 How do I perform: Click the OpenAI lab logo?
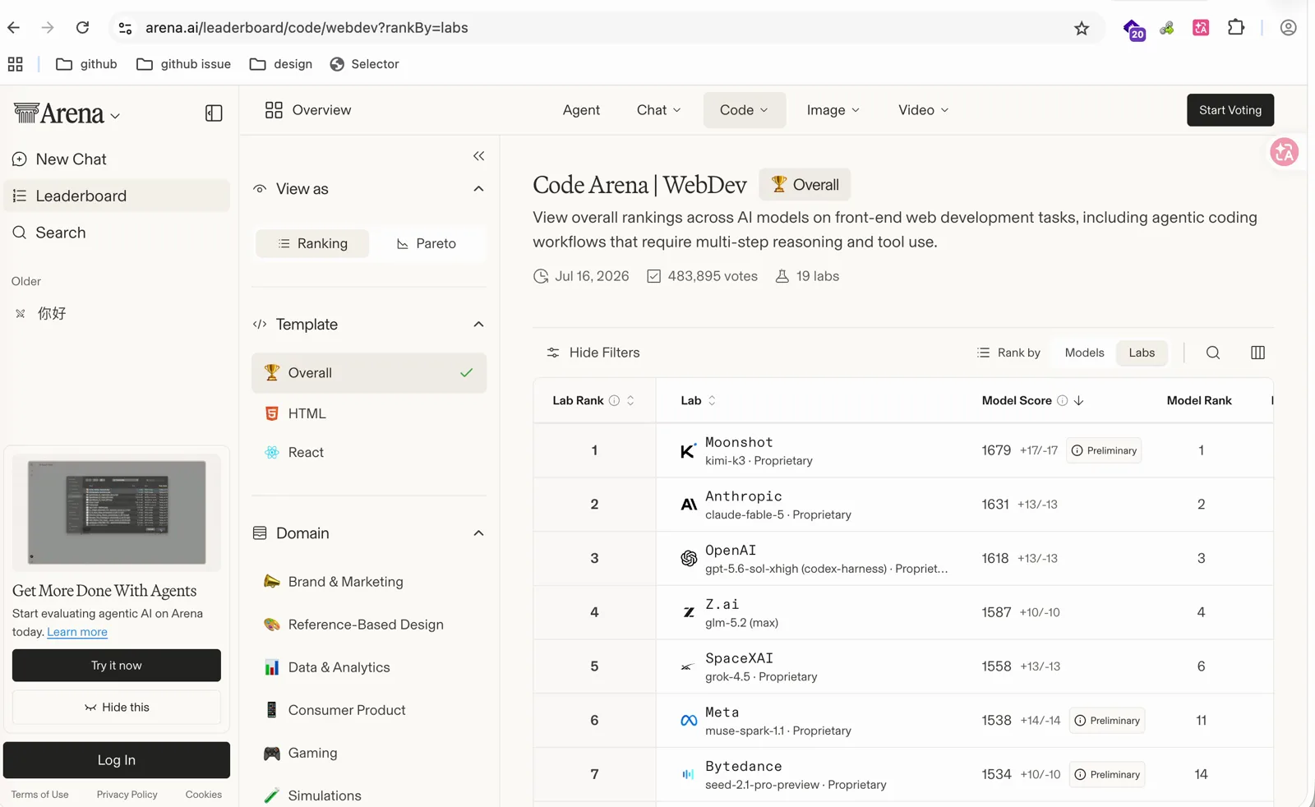pyautogui.click(x=689, y=559)
